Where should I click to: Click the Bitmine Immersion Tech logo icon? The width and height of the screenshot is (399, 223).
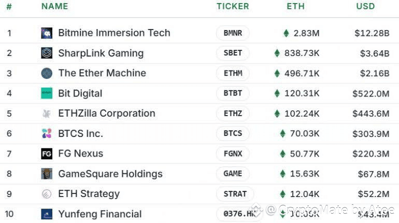(x=47, y=33)
